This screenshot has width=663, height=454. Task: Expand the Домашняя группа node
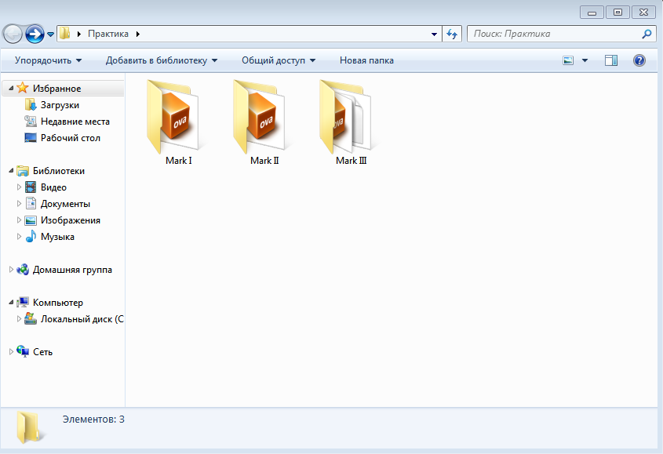point(12,269)
